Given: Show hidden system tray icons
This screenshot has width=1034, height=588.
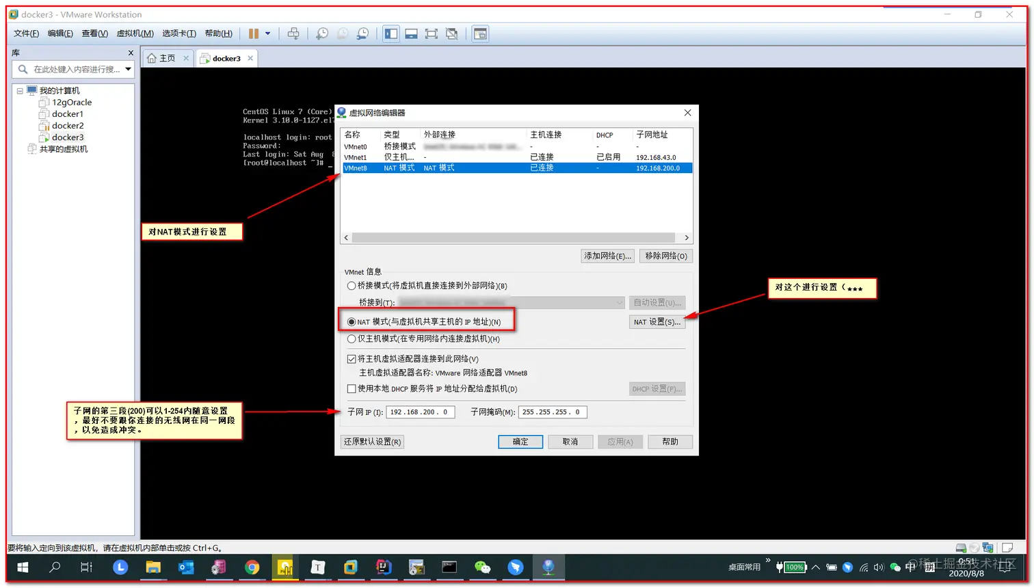Looking at the screenshot, I should click(816, 567).
